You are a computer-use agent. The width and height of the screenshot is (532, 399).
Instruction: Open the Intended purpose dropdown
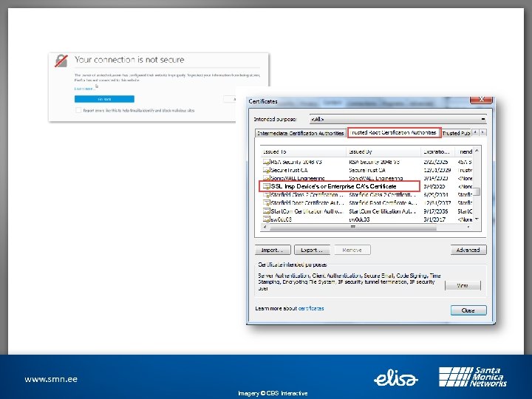(x=398, y=119)
